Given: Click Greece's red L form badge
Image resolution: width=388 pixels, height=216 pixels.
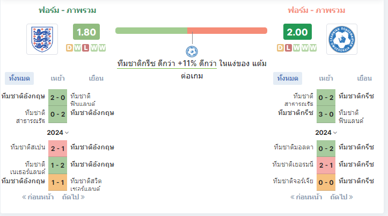Looking at the screenshot, I should pyautogui.click(x=288, y=48).
